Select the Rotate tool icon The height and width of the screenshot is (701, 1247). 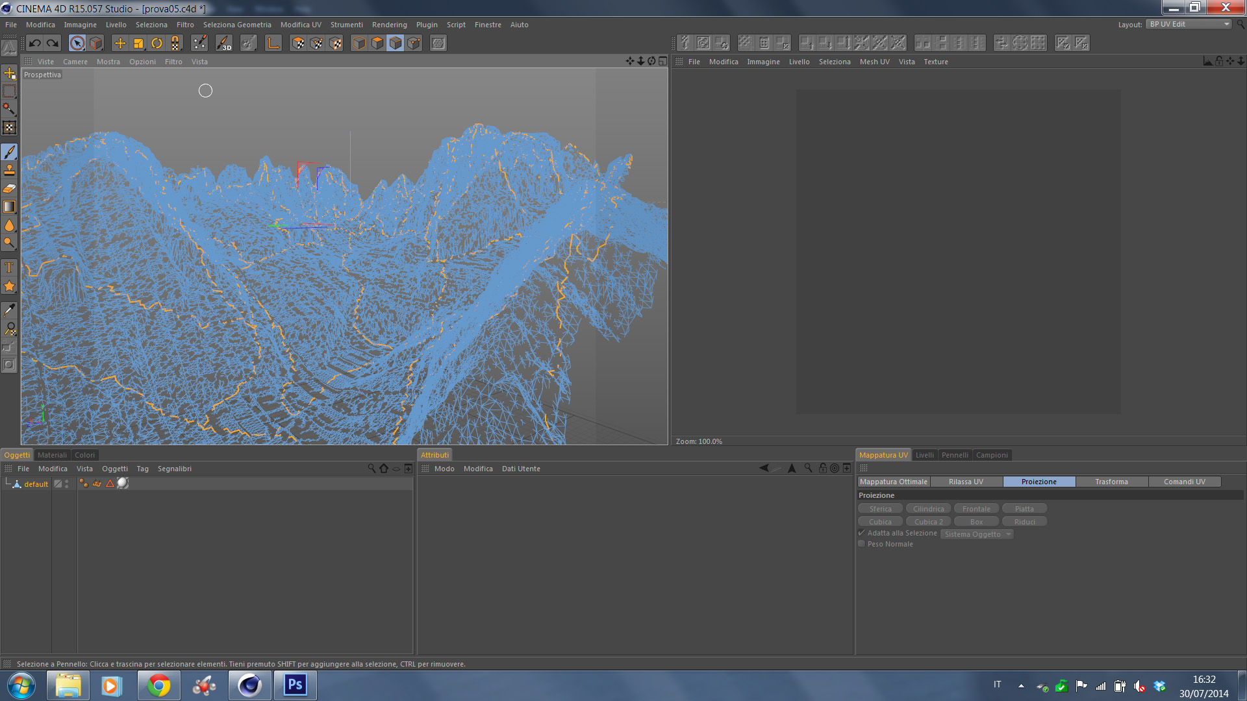[157, 43]
